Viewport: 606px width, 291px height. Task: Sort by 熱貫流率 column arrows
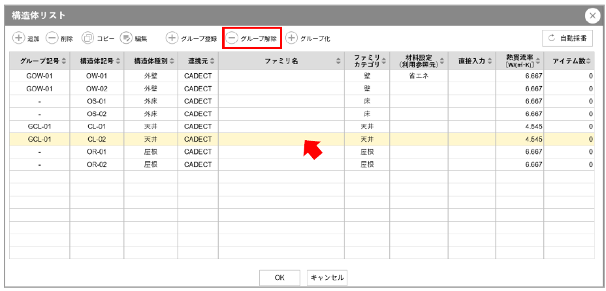(538, 61)
